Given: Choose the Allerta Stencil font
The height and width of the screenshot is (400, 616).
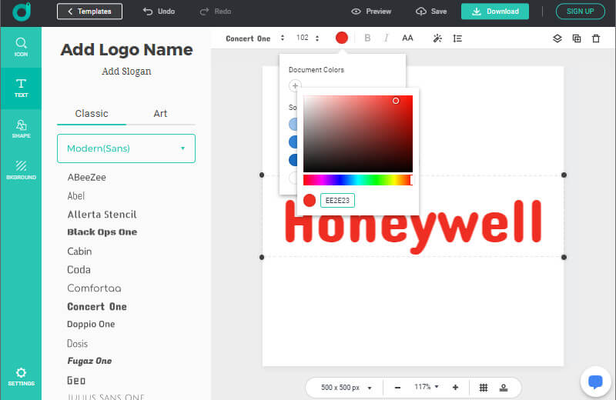Looking at the screenshot, I should click(102, 215).
